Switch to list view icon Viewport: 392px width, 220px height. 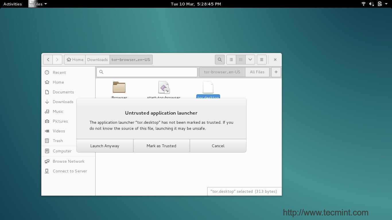[x=231, y=60]
